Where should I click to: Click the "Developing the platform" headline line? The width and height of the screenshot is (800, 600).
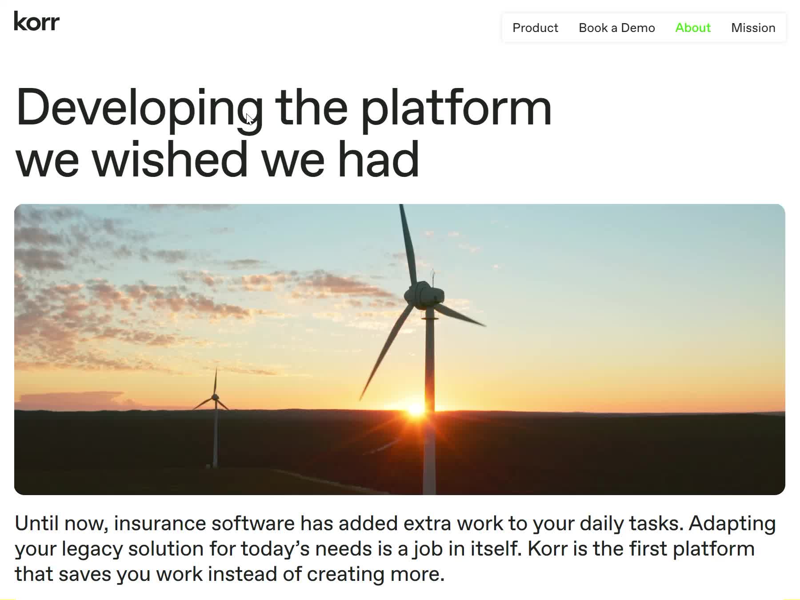coord(284,108)
